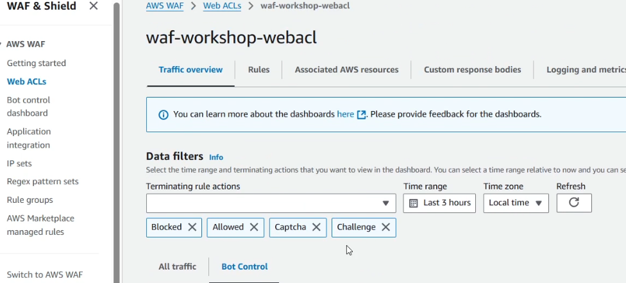Switch to the Rules tab
This screenshot has width=626, height=283.
coord(258,70)
